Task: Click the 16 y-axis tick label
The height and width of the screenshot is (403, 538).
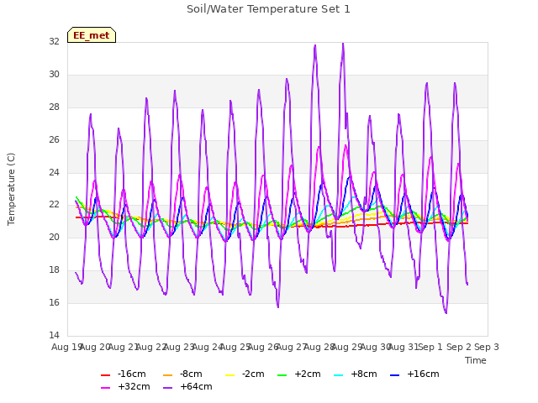Action: pyautogui.click(x=54, y=302)
